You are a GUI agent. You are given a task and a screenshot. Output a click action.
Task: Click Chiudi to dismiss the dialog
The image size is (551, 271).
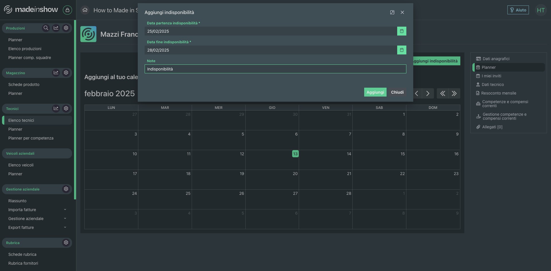click(397, 92)
